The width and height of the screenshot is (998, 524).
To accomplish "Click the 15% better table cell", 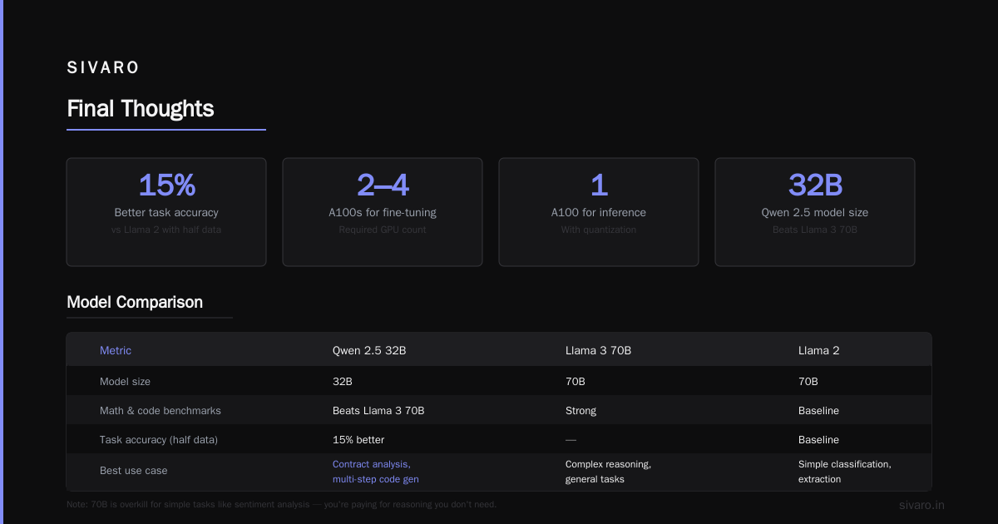I will 358,439.
